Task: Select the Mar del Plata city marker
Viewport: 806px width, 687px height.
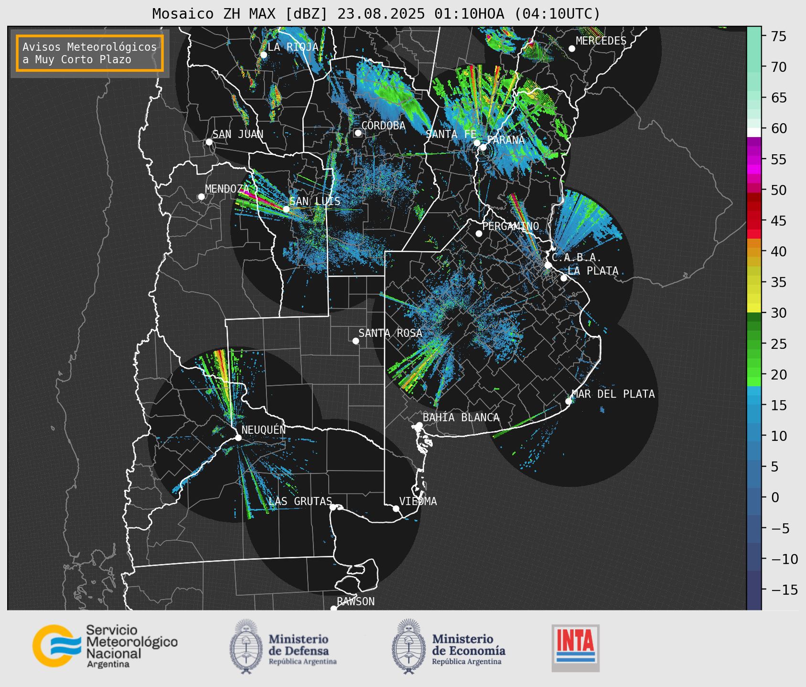Action: coord(569,401)
